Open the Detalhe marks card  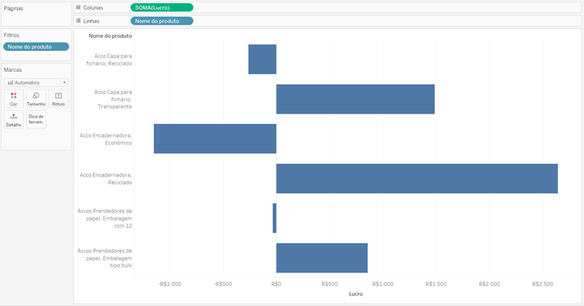(x=14, y=120)
